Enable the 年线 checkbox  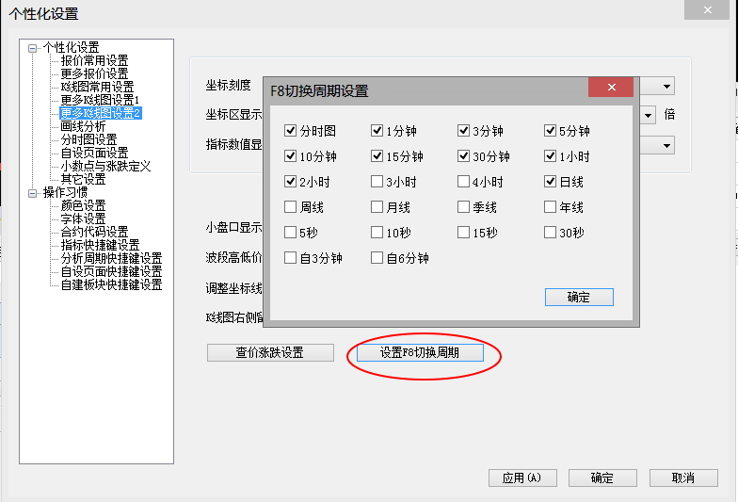[x=550, y=207]
